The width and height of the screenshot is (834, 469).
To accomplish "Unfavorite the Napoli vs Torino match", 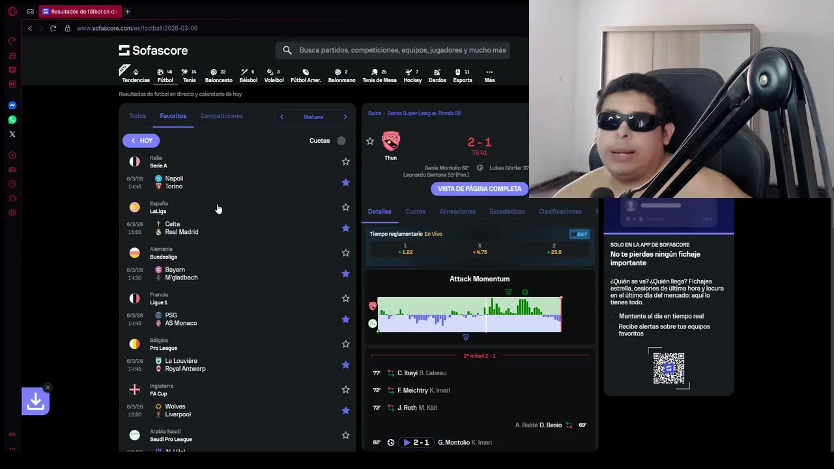I will point(346,182).
